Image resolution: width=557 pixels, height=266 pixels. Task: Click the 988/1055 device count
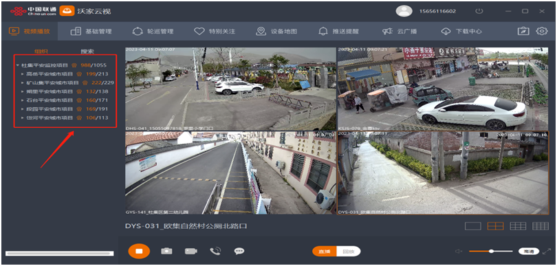pyautogui.click(x=94, y=65)
